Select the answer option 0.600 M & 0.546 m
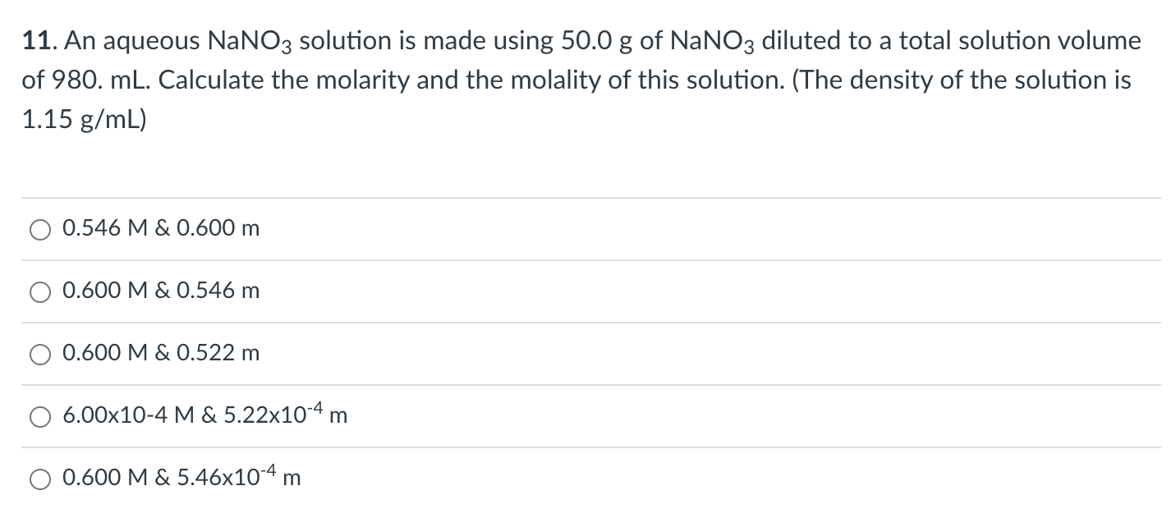 pos(161,291)
